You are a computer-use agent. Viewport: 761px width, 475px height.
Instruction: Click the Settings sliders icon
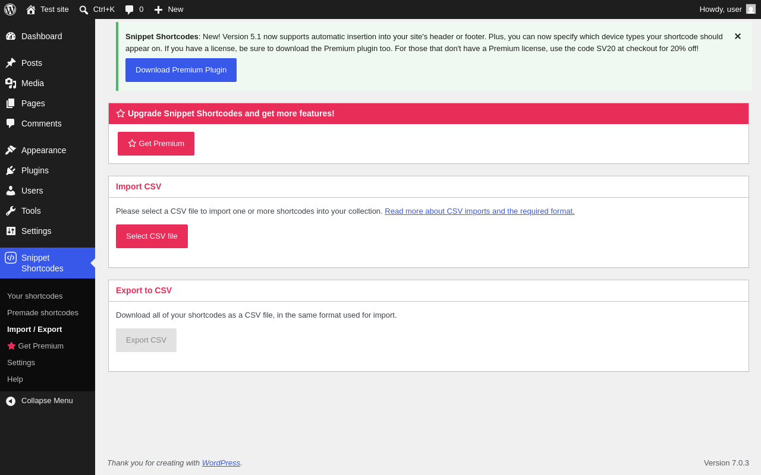tap(11, 231)
